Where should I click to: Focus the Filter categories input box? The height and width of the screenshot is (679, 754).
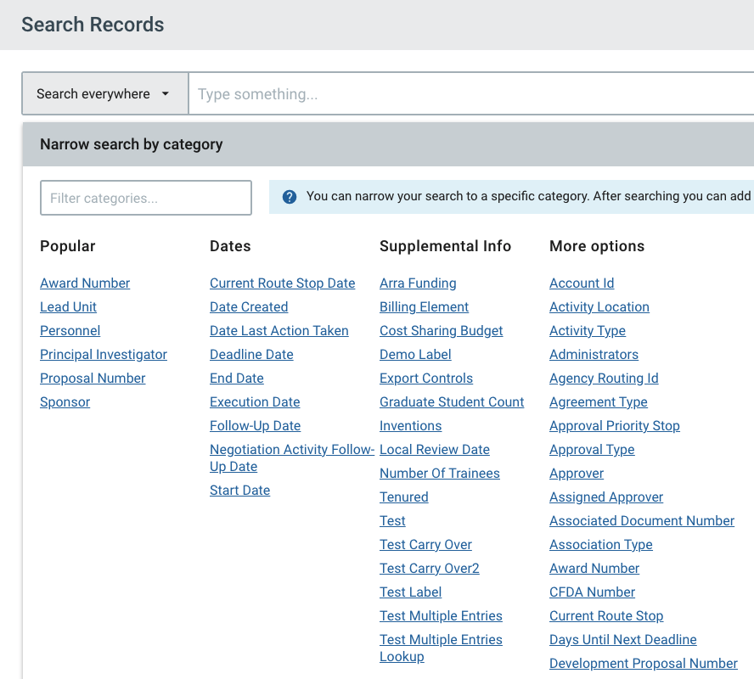(x=146, y=198)
